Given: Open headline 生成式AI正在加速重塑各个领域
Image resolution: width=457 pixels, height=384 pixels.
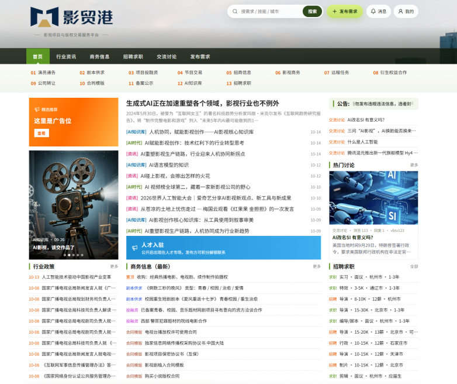Looking at the screenshot, I should 203,104.
